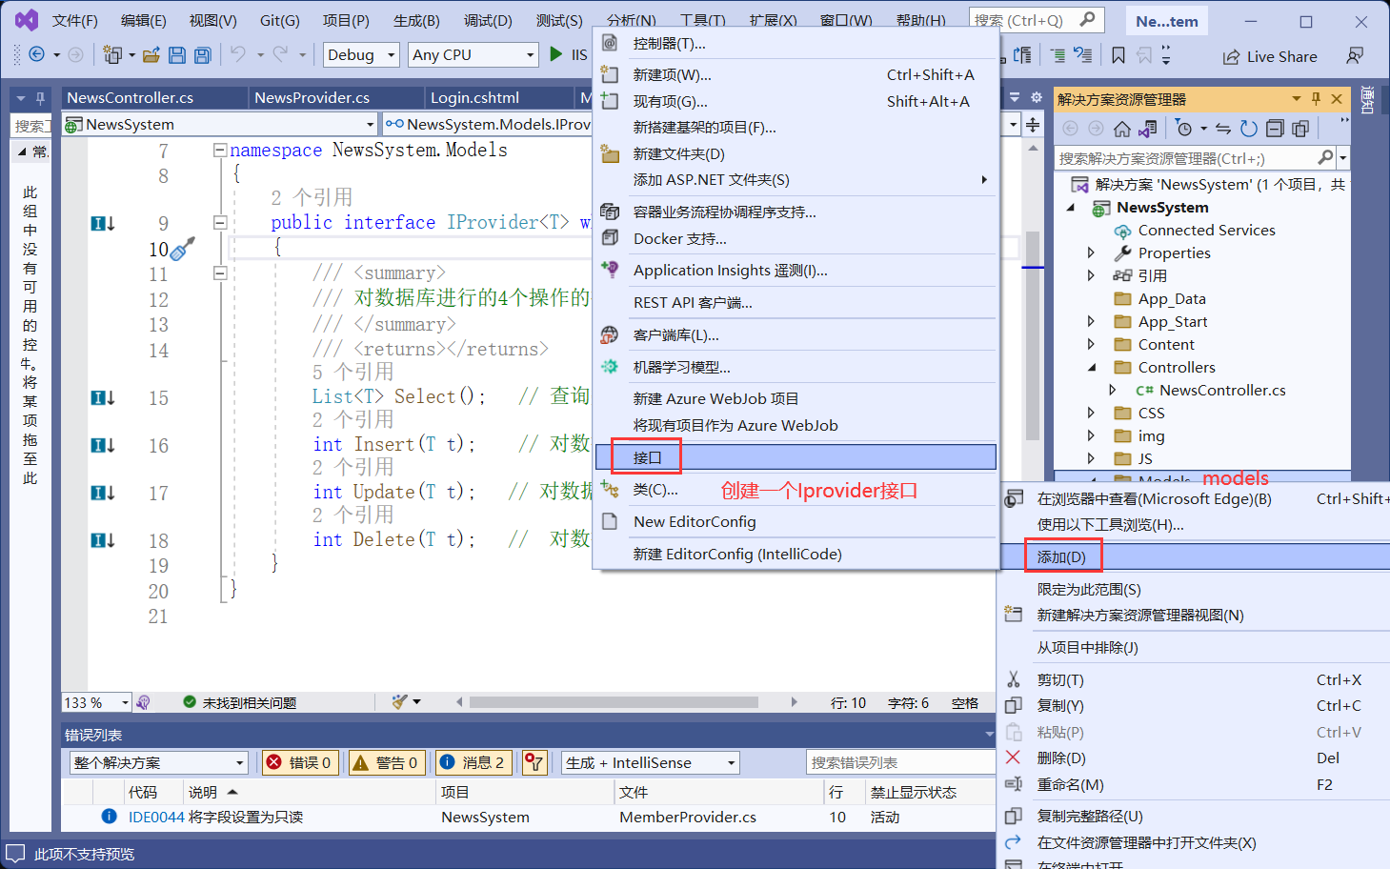Click the search magnifier in Solution Explorer
Viewport: 1390px width, 869px height.
click(x=1325, y=157)
